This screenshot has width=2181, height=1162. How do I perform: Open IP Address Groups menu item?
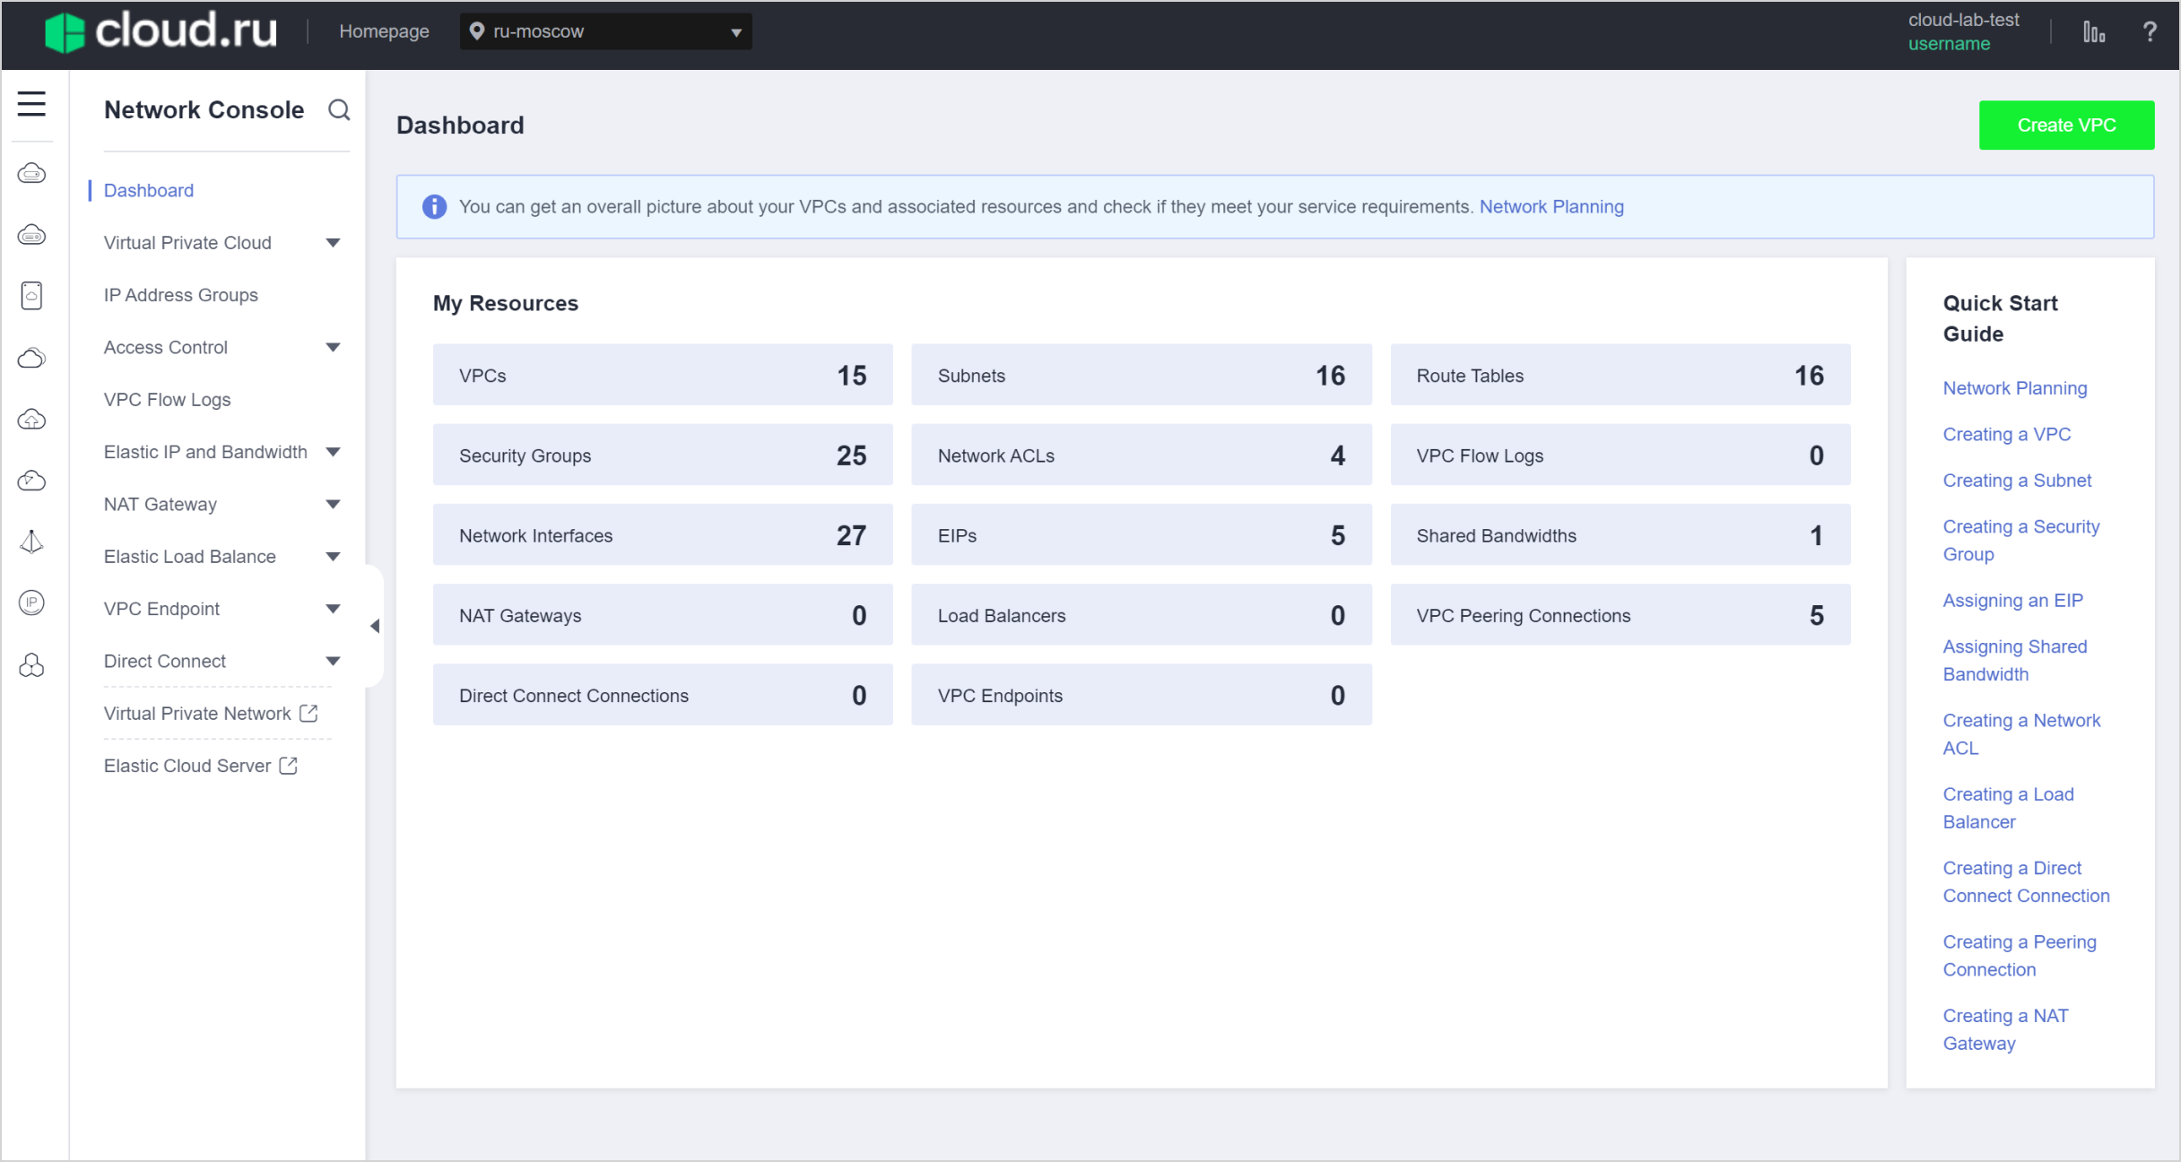coord(180,295)
